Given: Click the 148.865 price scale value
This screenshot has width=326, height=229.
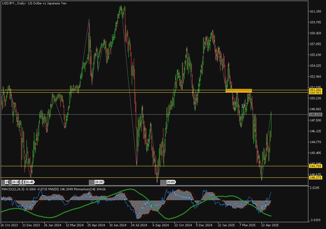Looking at the screenshot, I should 315,109.
